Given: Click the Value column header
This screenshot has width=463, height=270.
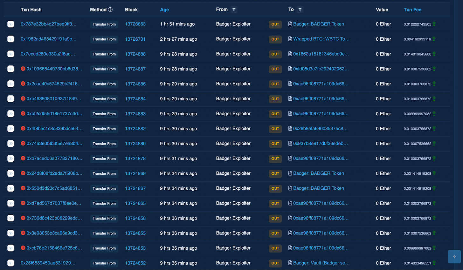Looking at the screenshot, I should pos(382,10).
